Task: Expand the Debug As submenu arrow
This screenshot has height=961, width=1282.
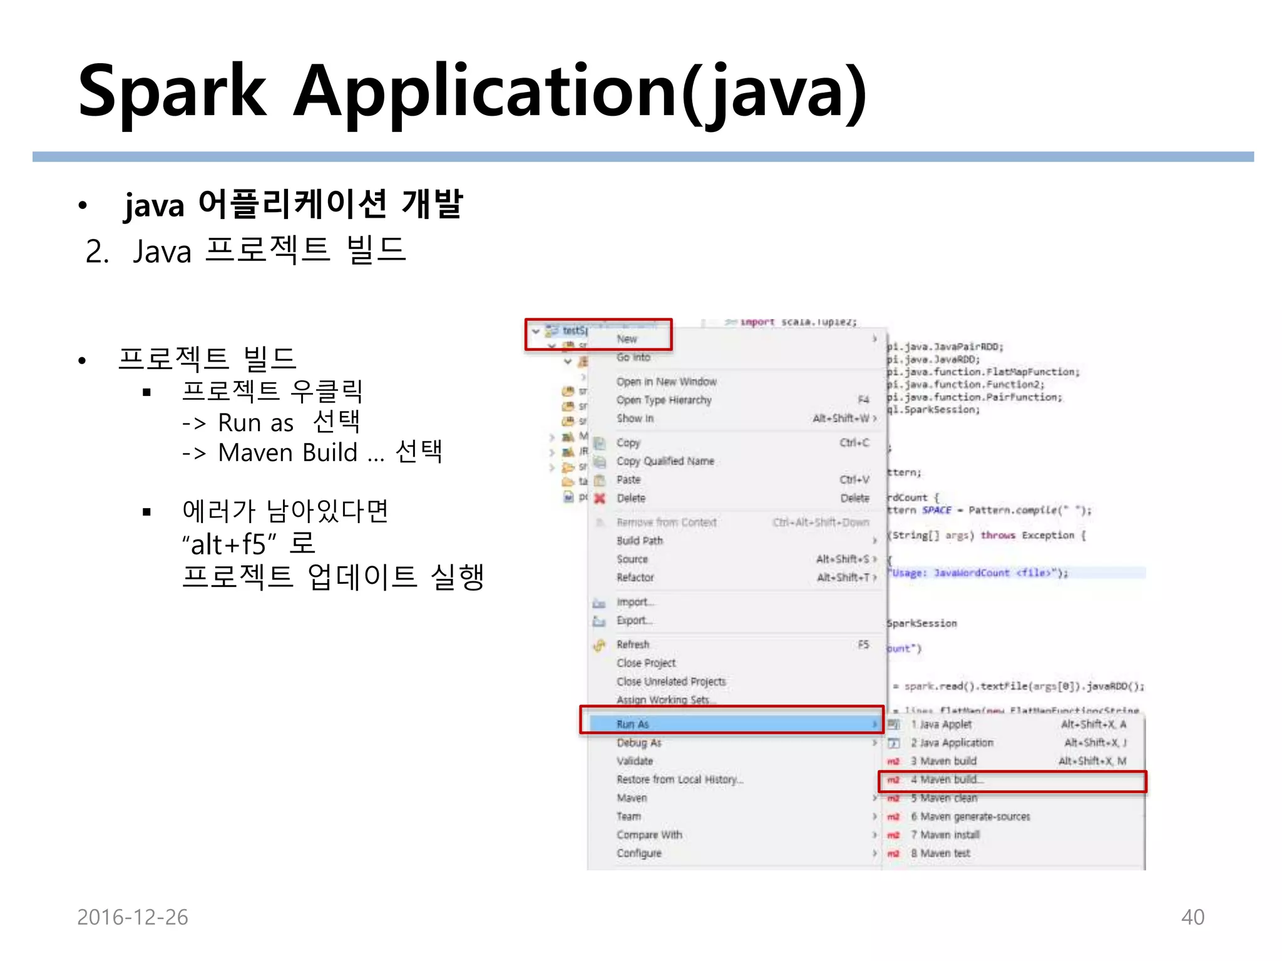Action: point(874,743)
